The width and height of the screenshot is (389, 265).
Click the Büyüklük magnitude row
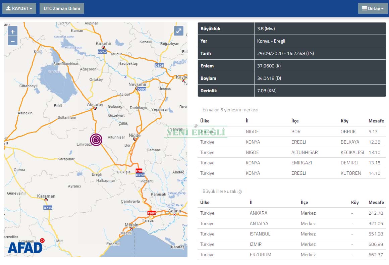[x=291, y=29]
